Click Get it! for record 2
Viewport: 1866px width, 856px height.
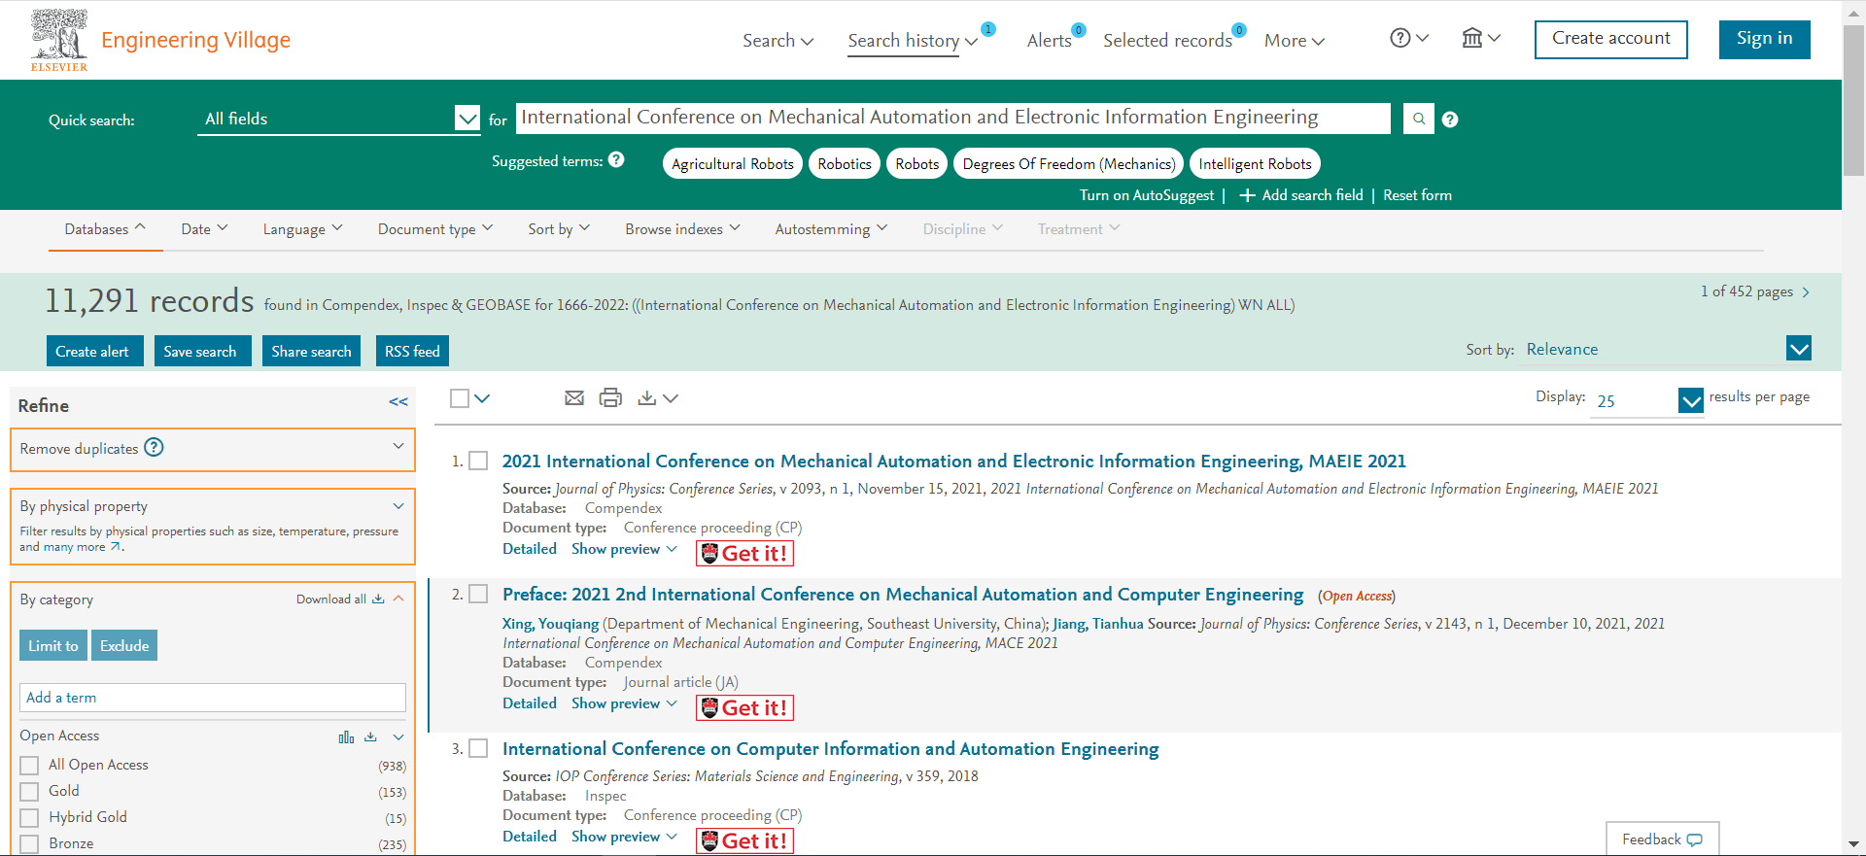coord(745,707)
